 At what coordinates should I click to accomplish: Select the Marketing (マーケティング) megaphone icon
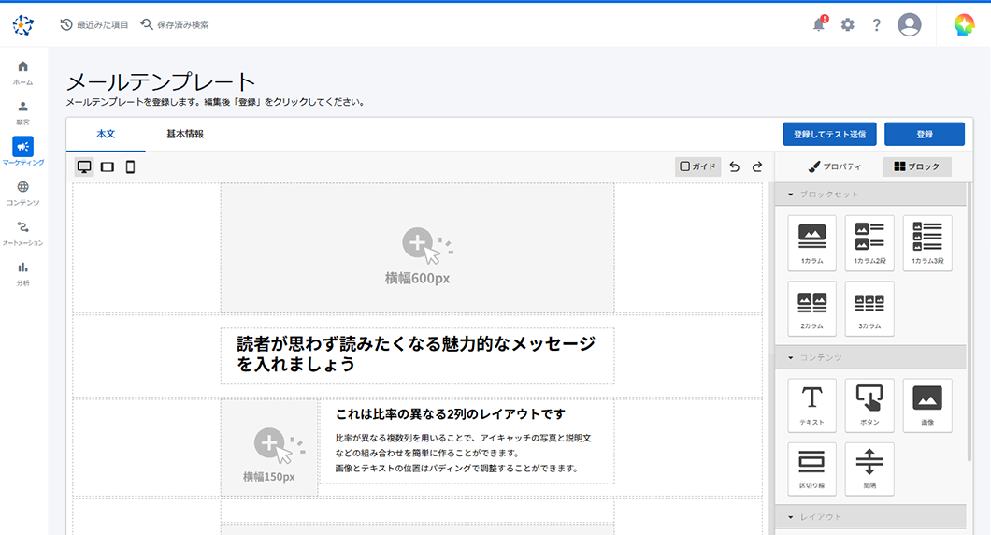pos(22,147)
